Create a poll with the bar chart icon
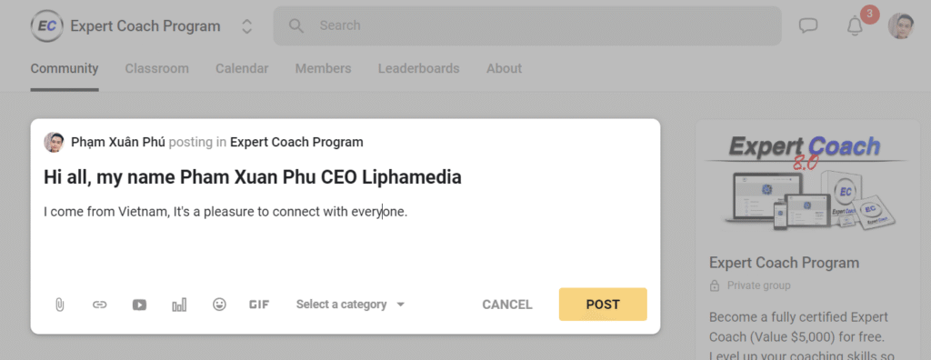The width and height of the screenshot is (931, 360). coord(179,305)
